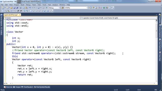Open the active files dropdown at tab strip end

(x=156, y=15)
